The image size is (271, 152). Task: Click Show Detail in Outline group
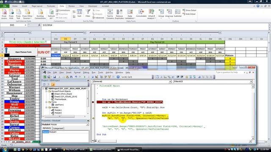tap(189, 10)
